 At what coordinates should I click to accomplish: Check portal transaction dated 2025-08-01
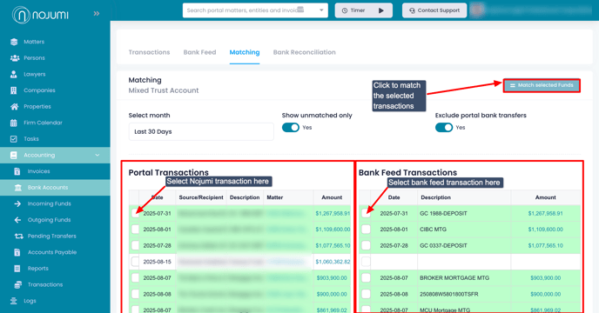pos(135,230)
